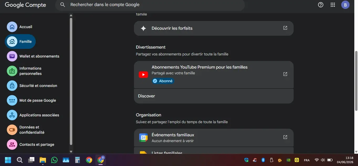This screenshot has width=358, height=166.
Task: Open Découvrir les forfaits card
Action: (x=214, y=28)
